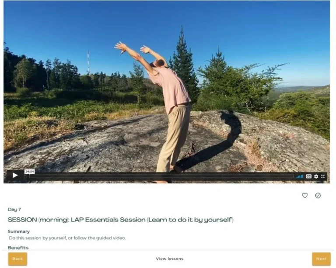
Task: Go to the previous lesson with Back
Action: 17,259
